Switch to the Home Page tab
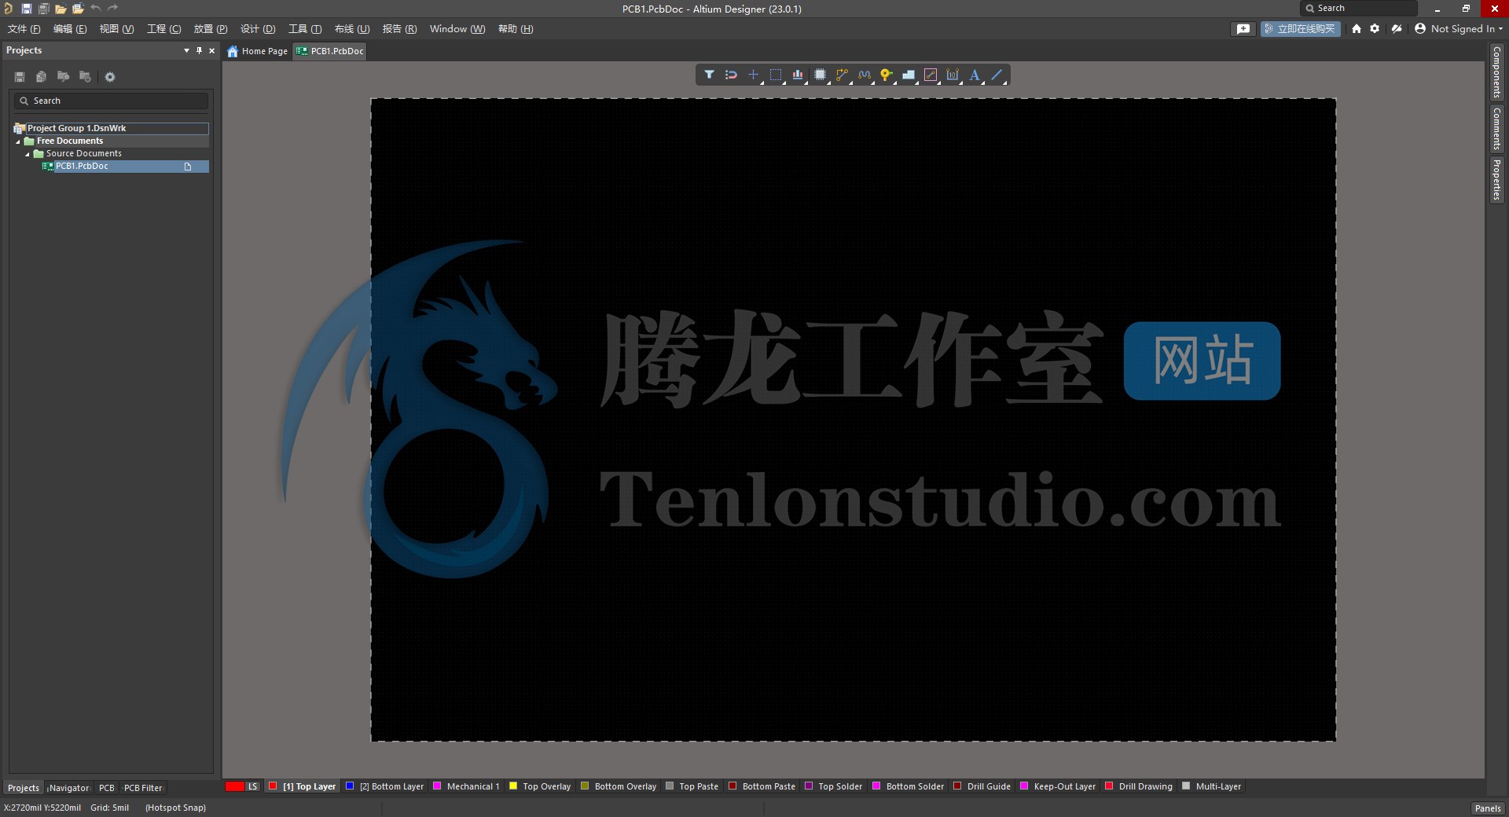This screenshot has width=1509, height=817. (x=257, y=51)
